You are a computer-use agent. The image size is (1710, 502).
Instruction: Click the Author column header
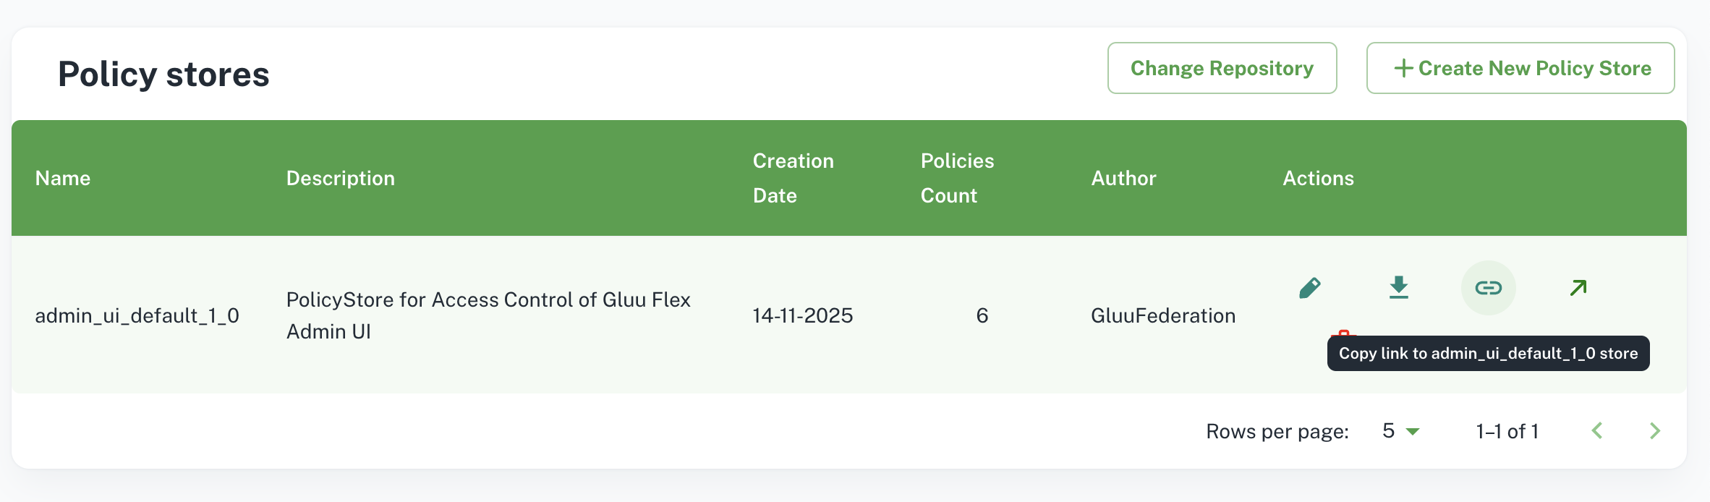(x=1123, y=178)
